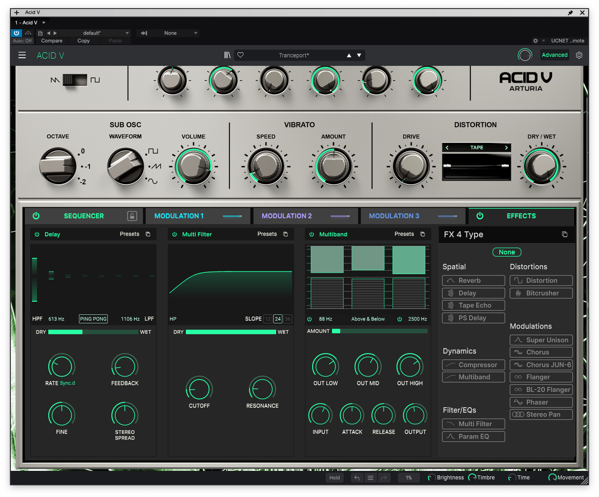Copy the Multi Filter effect slot
The height and width of the screenshot is (497, 599).
point(286,234)
